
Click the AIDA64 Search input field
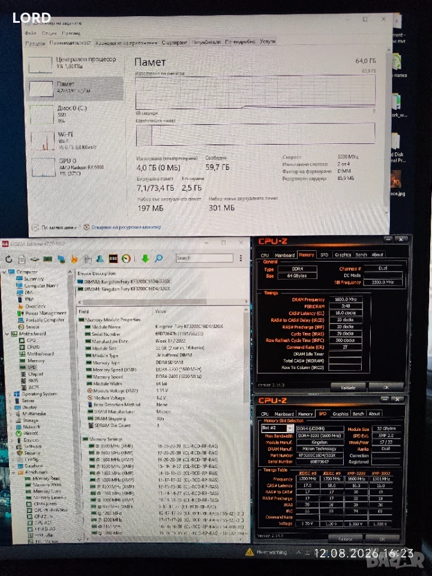tap(204, 258)
